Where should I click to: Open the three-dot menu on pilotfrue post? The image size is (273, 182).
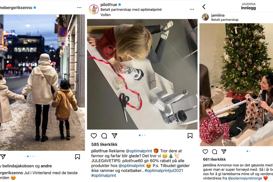point(192,9)
